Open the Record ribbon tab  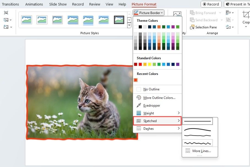click(x=78, y=4)
